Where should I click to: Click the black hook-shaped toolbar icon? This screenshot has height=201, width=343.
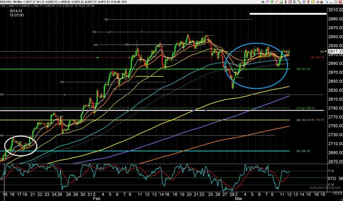coord(322,2)
